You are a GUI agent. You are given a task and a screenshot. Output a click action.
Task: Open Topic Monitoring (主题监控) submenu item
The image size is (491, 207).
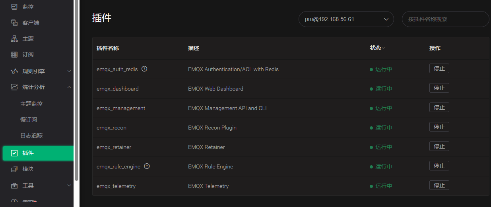click(x=31, y=104)
